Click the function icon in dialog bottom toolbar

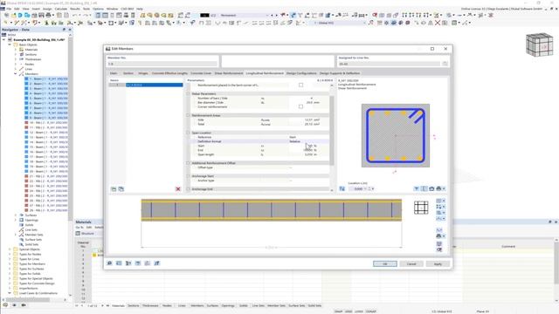[x=157, y=263]
